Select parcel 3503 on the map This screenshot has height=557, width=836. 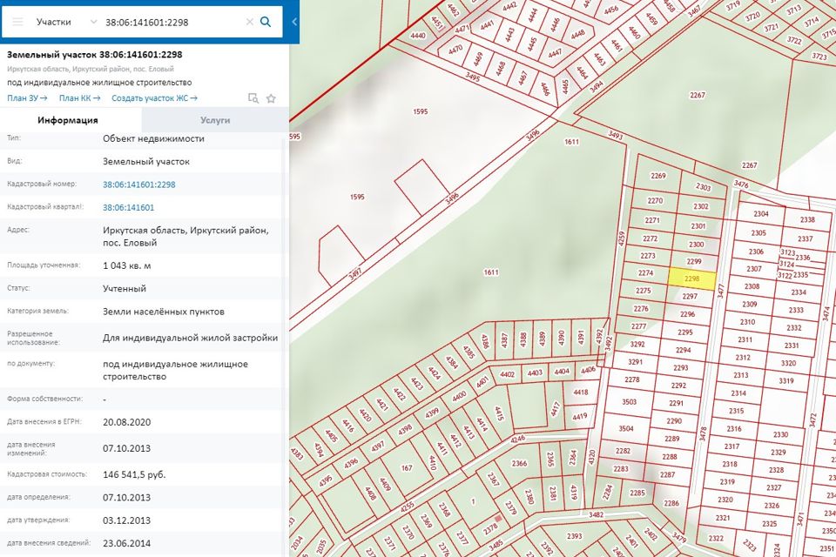click(x=629, y=402)
